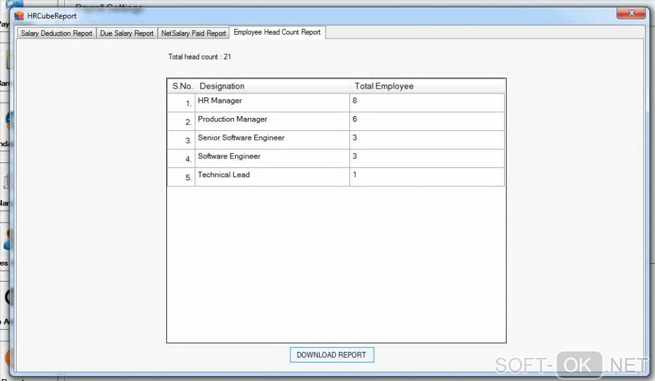
Task: Click the Designation column header
Action: [272, 86]
